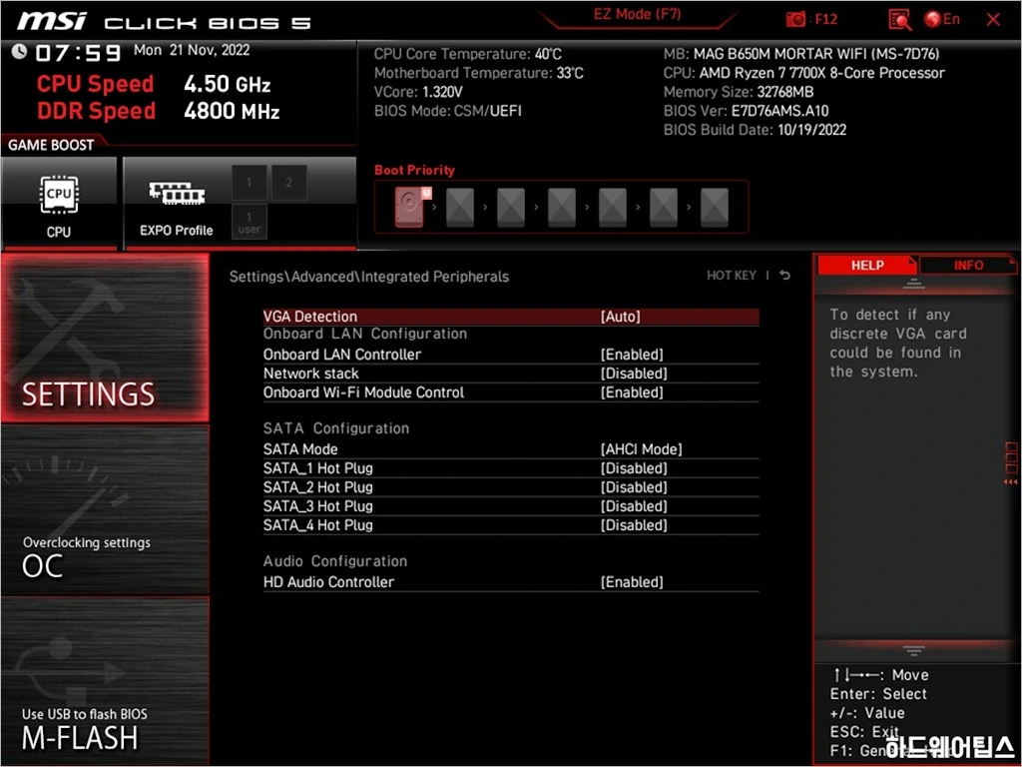Change SATA_3 Hot Plug [Disabled] value
This screenshot has width=1022, height=767.
[634, 505]
